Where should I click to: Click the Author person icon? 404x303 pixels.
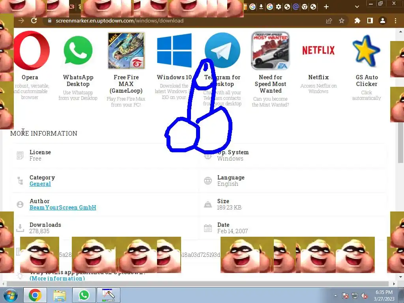coord(20,204)
